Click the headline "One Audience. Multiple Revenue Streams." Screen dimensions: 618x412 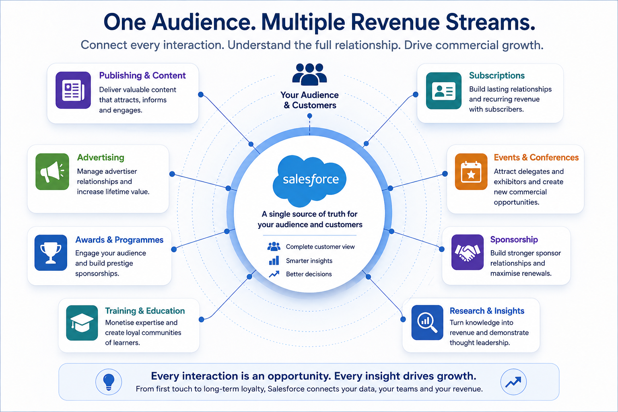pyautogui.click(x=319, y=22)
